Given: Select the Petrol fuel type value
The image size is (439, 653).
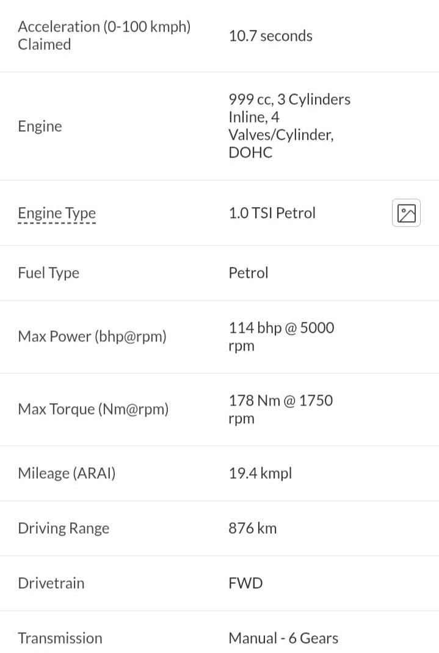Looking at the screenshot, I should pyautogui.click(x=249, y=273).
